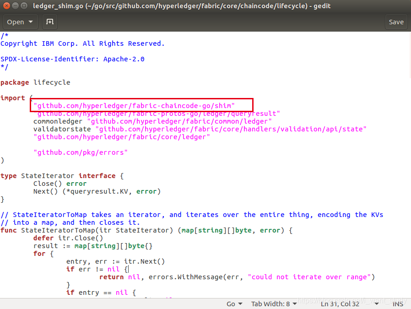Click the Copyright IBM Corp. comment line
The image size is (411, 309).
point(82,43)
